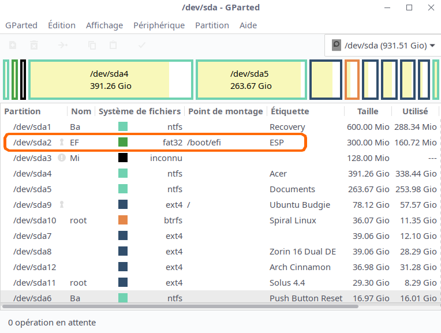The image size is (441, 333).
Task: Sort by the Taille column header
Action: 368,111
